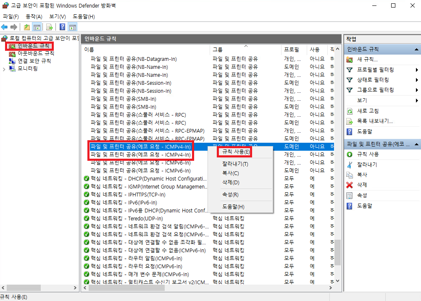The width and height of the screenshot is (421, 301).
Task: Select rule 핵심 네트워킹 - 라우터 알림(ICMPv6-In)
Action: [x=137, y=259]
